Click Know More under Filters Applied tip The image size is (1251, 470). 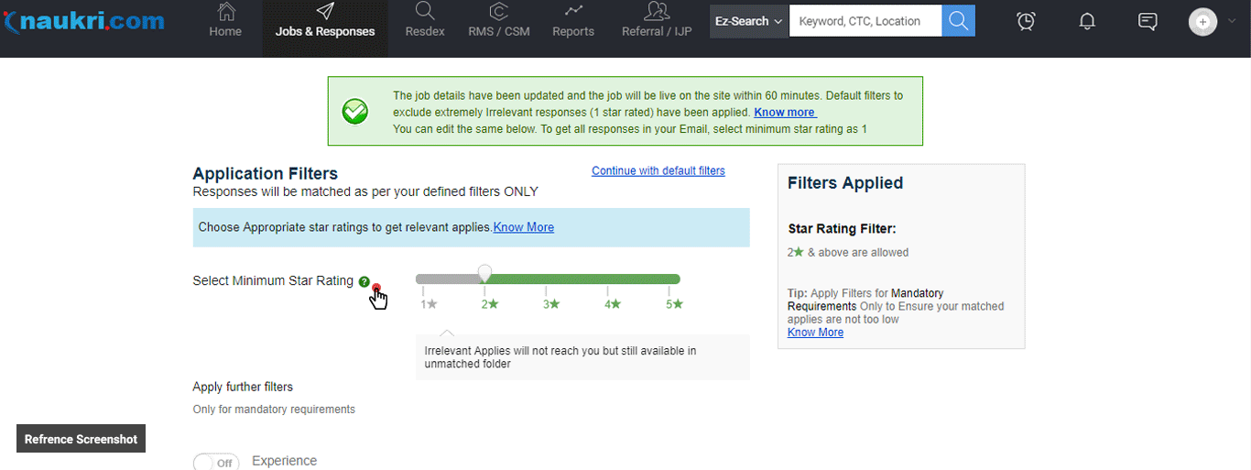tap(815, 333)
